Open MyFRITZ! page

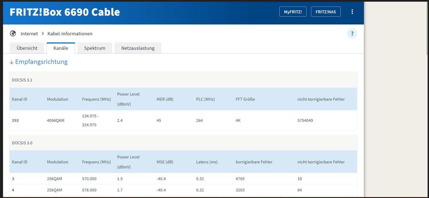pyautogui.click(x=293, y=12)
